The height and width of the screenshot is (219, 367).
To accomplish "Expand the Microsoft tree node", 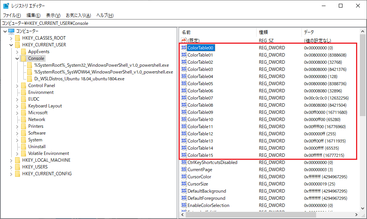I will pos(17,112).
